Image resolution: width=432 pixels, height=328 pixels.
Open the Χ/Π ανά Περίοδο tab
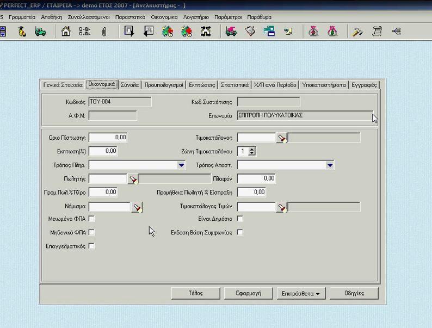[275, 85]
